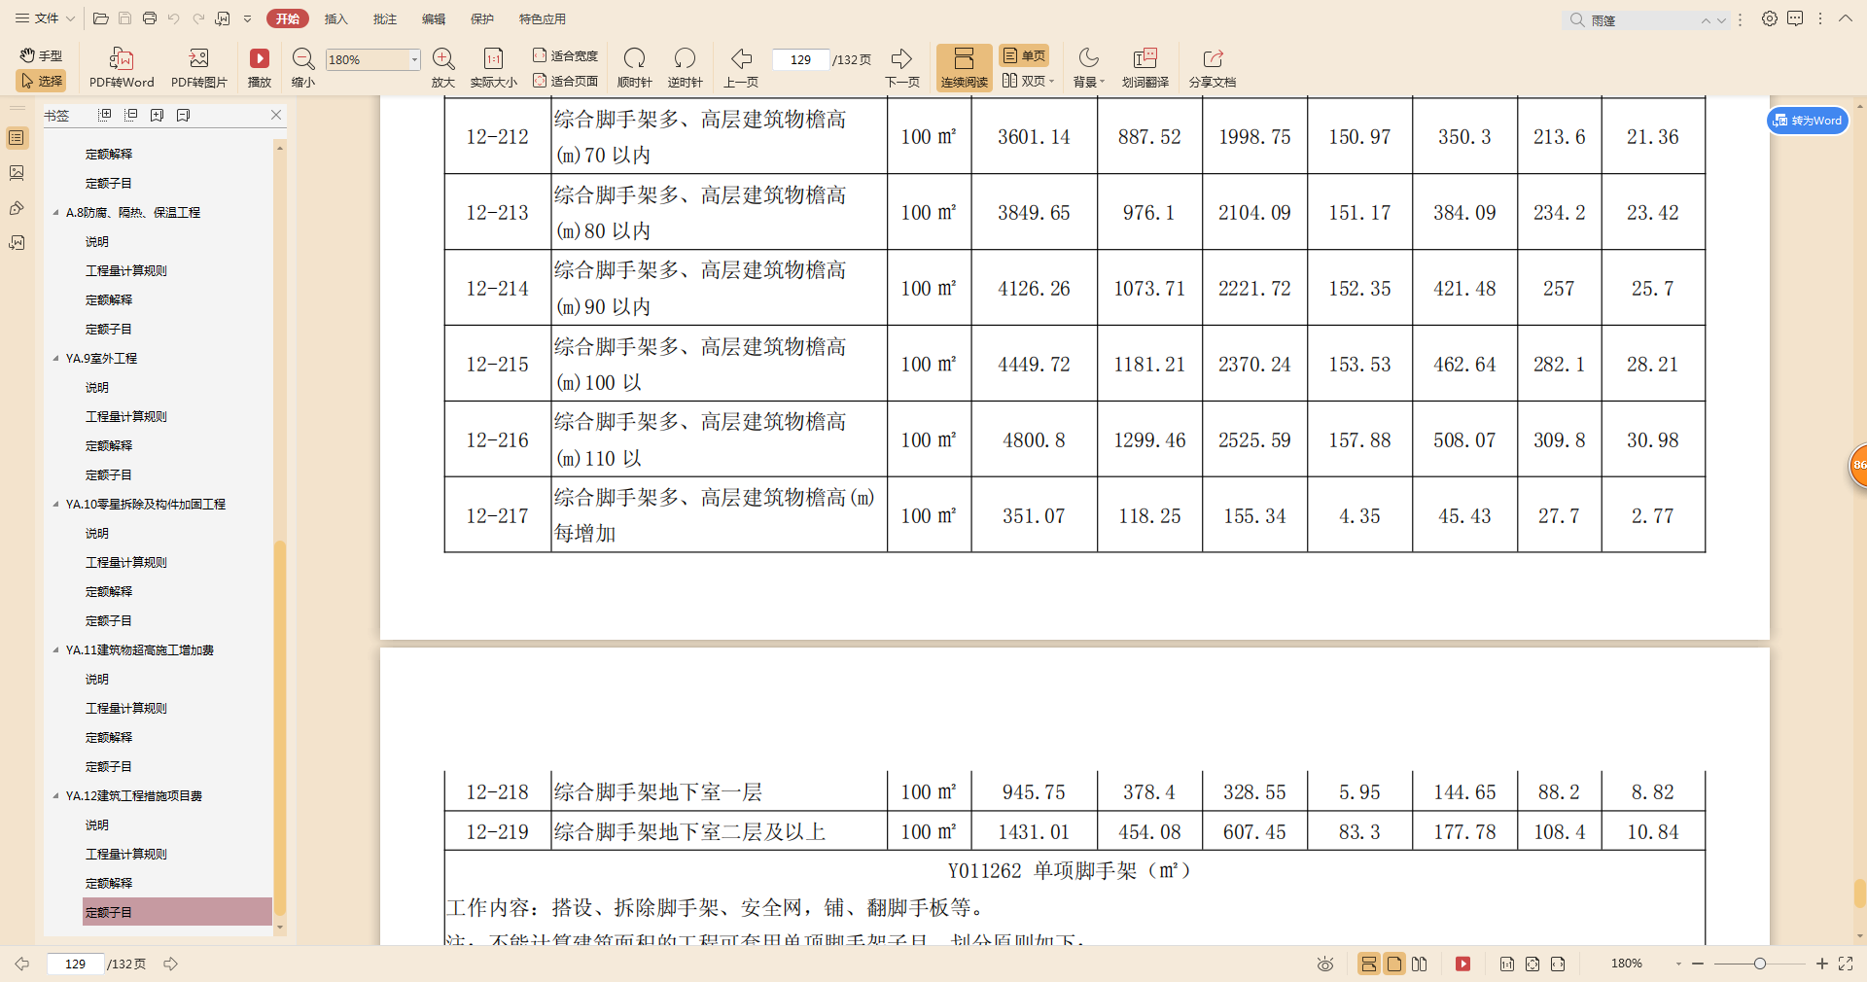1867x982 pixels.
Task: Toggle eye protection mode icon in status bar
Action: [1324, 964]
